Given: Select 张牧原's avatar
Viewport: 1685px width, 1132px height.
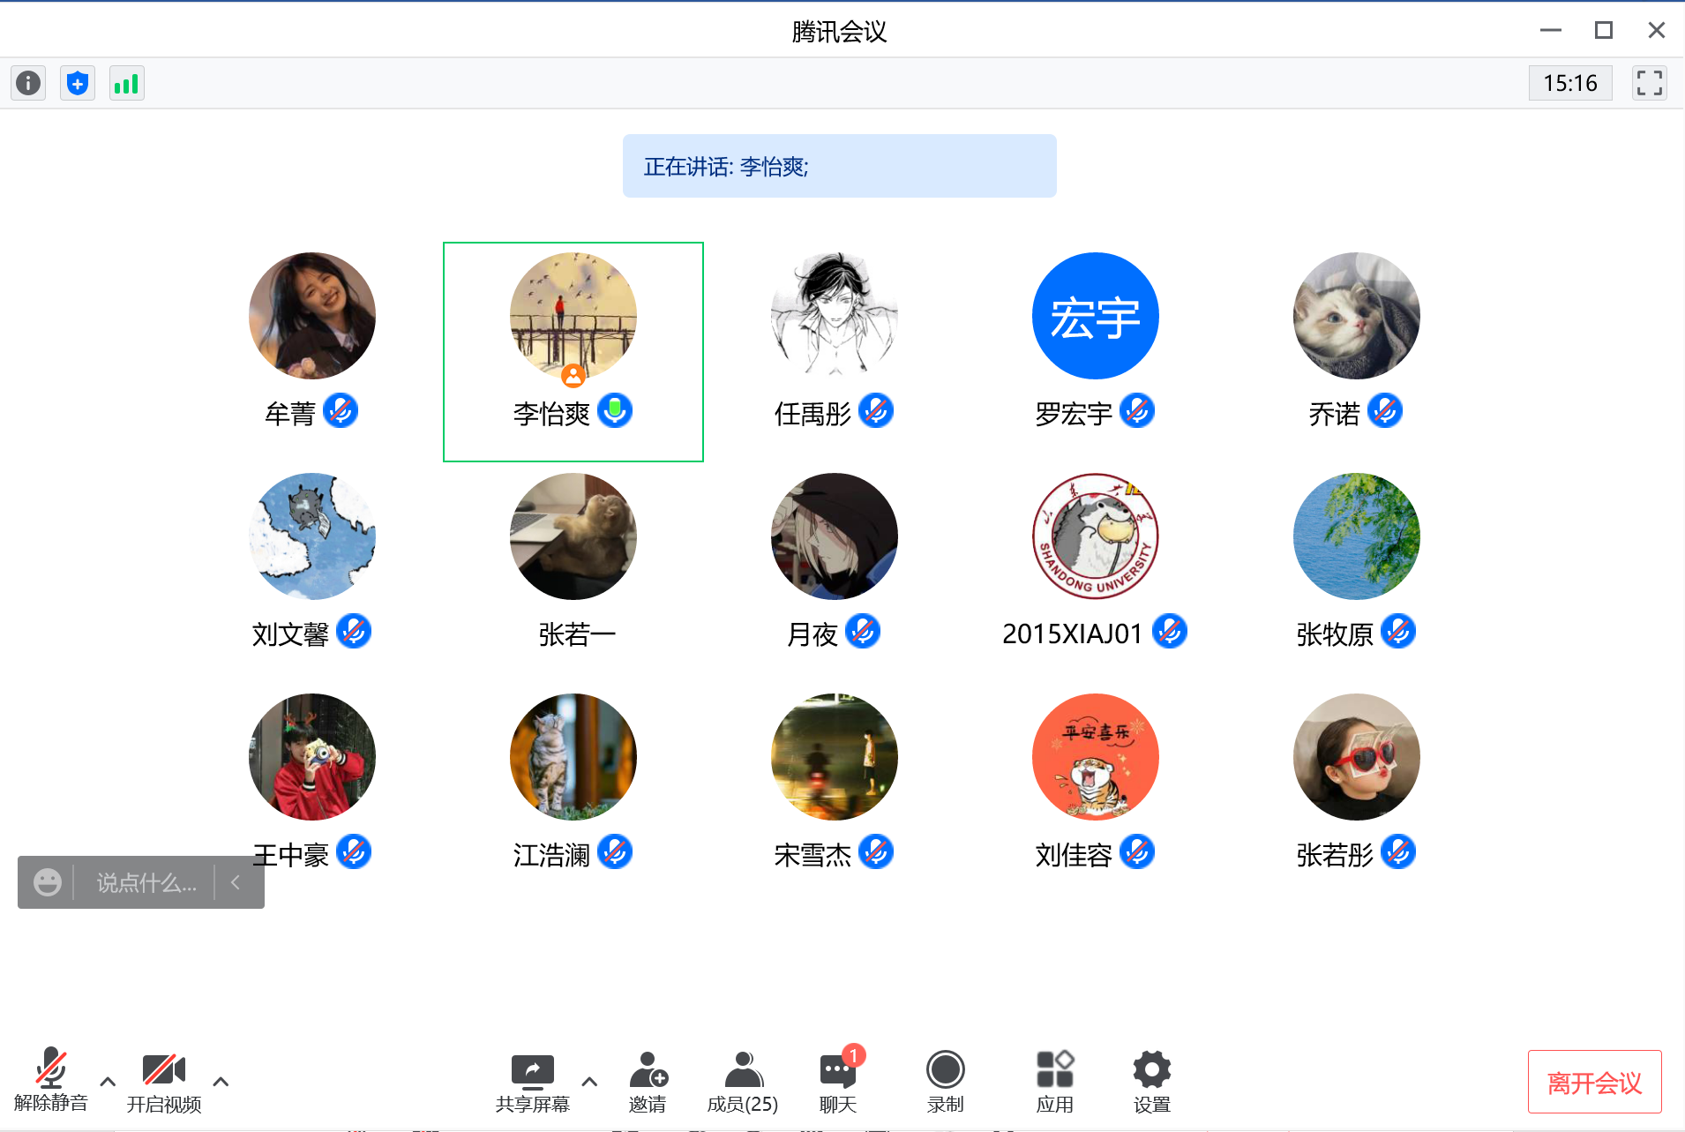Looking at the screenshot, I should pos(1357,536).
